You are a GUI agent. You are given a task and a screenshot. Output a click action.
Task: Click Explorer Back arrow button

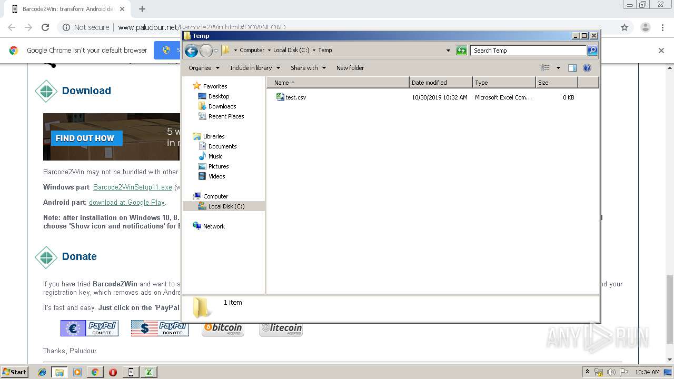click(191, 51)
